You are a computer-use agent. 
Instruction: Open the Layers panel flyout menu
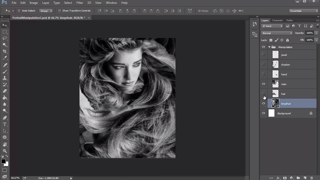(317, 20)
